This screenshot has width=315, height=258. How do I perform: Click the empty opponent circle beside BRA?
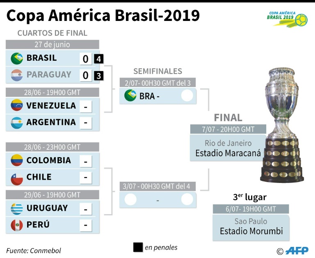[x=187, y=96]
